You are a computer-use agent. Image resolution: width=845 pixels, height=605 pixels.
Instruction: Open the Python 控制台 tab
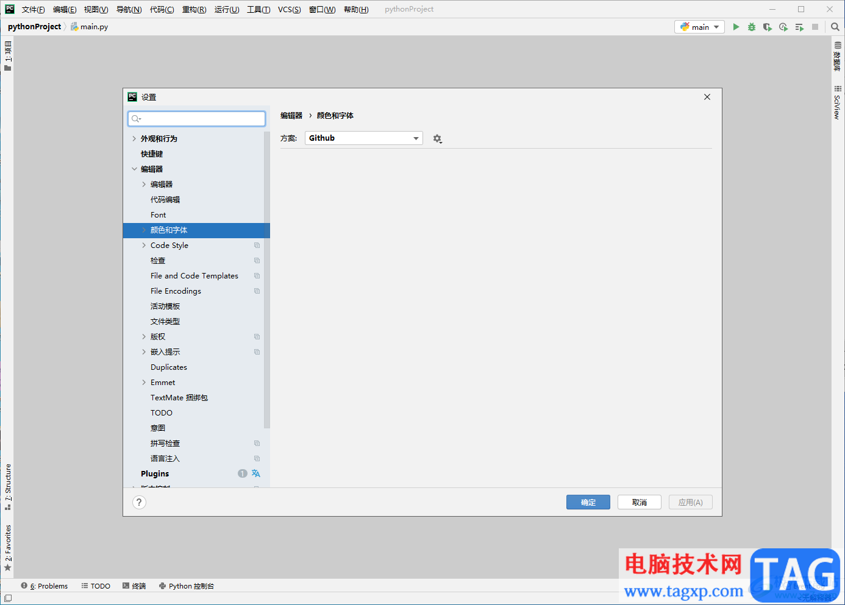point(187,586)
